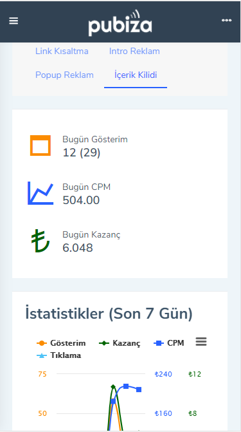The width and height of the screenshot is (241, 432).
Task: Switch to the Intro Reklam tab
Action: [134, 52]
